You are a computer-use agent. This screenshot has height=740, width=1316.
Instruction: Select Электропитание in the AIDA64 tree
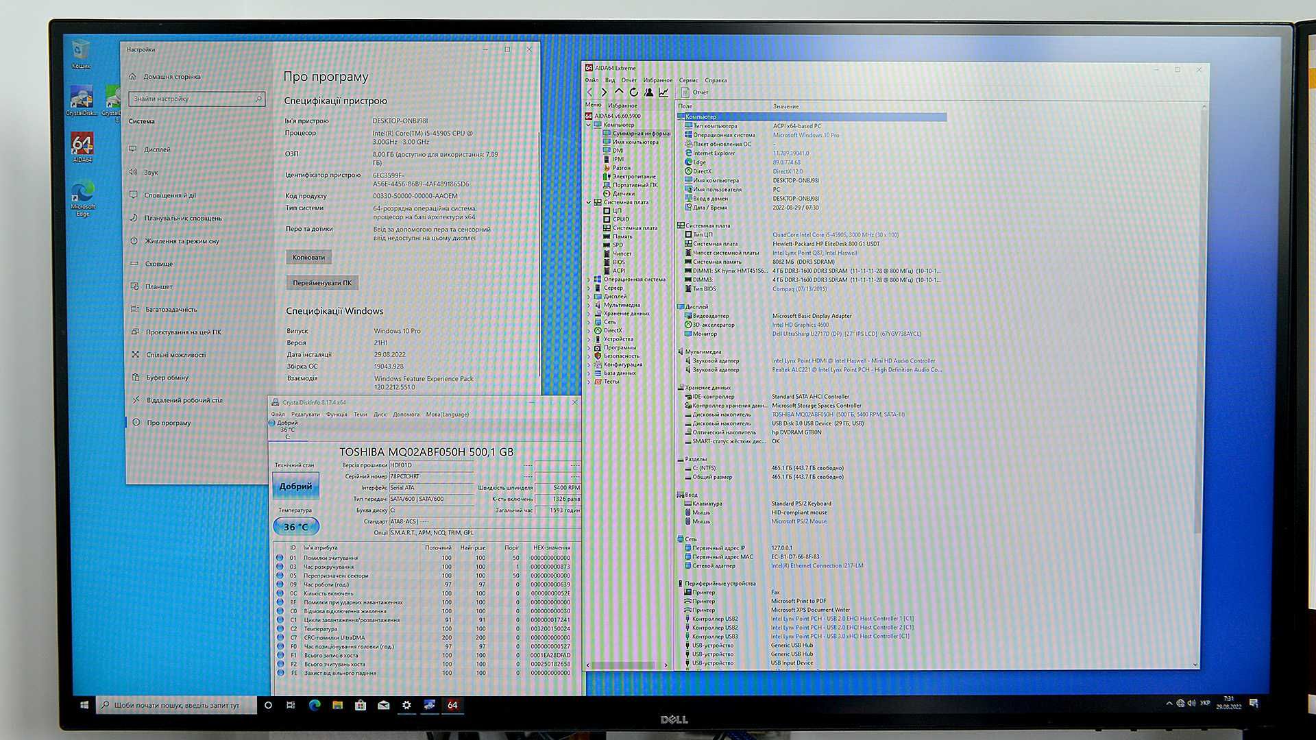tap(633, 176)
